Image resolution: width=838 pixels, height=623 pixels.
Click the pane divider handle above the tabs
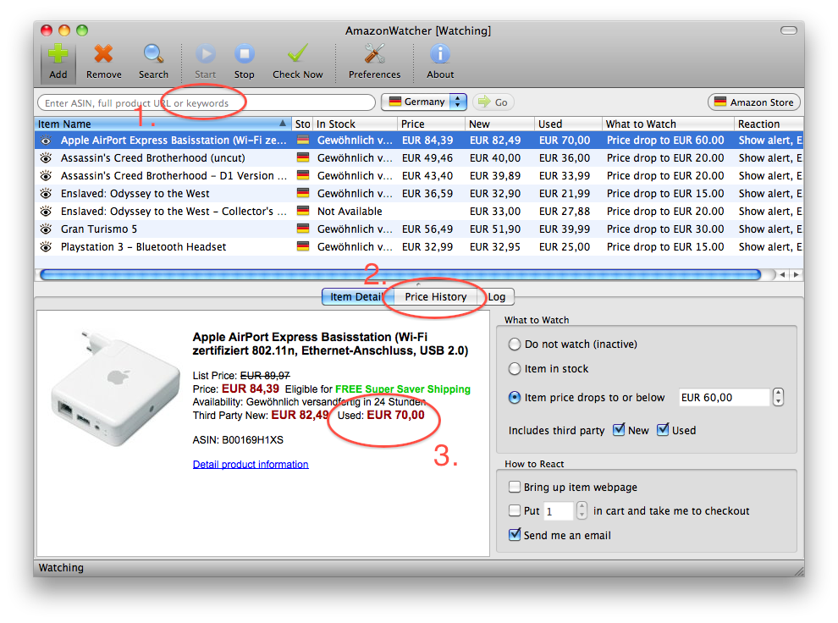pos(418,284)
